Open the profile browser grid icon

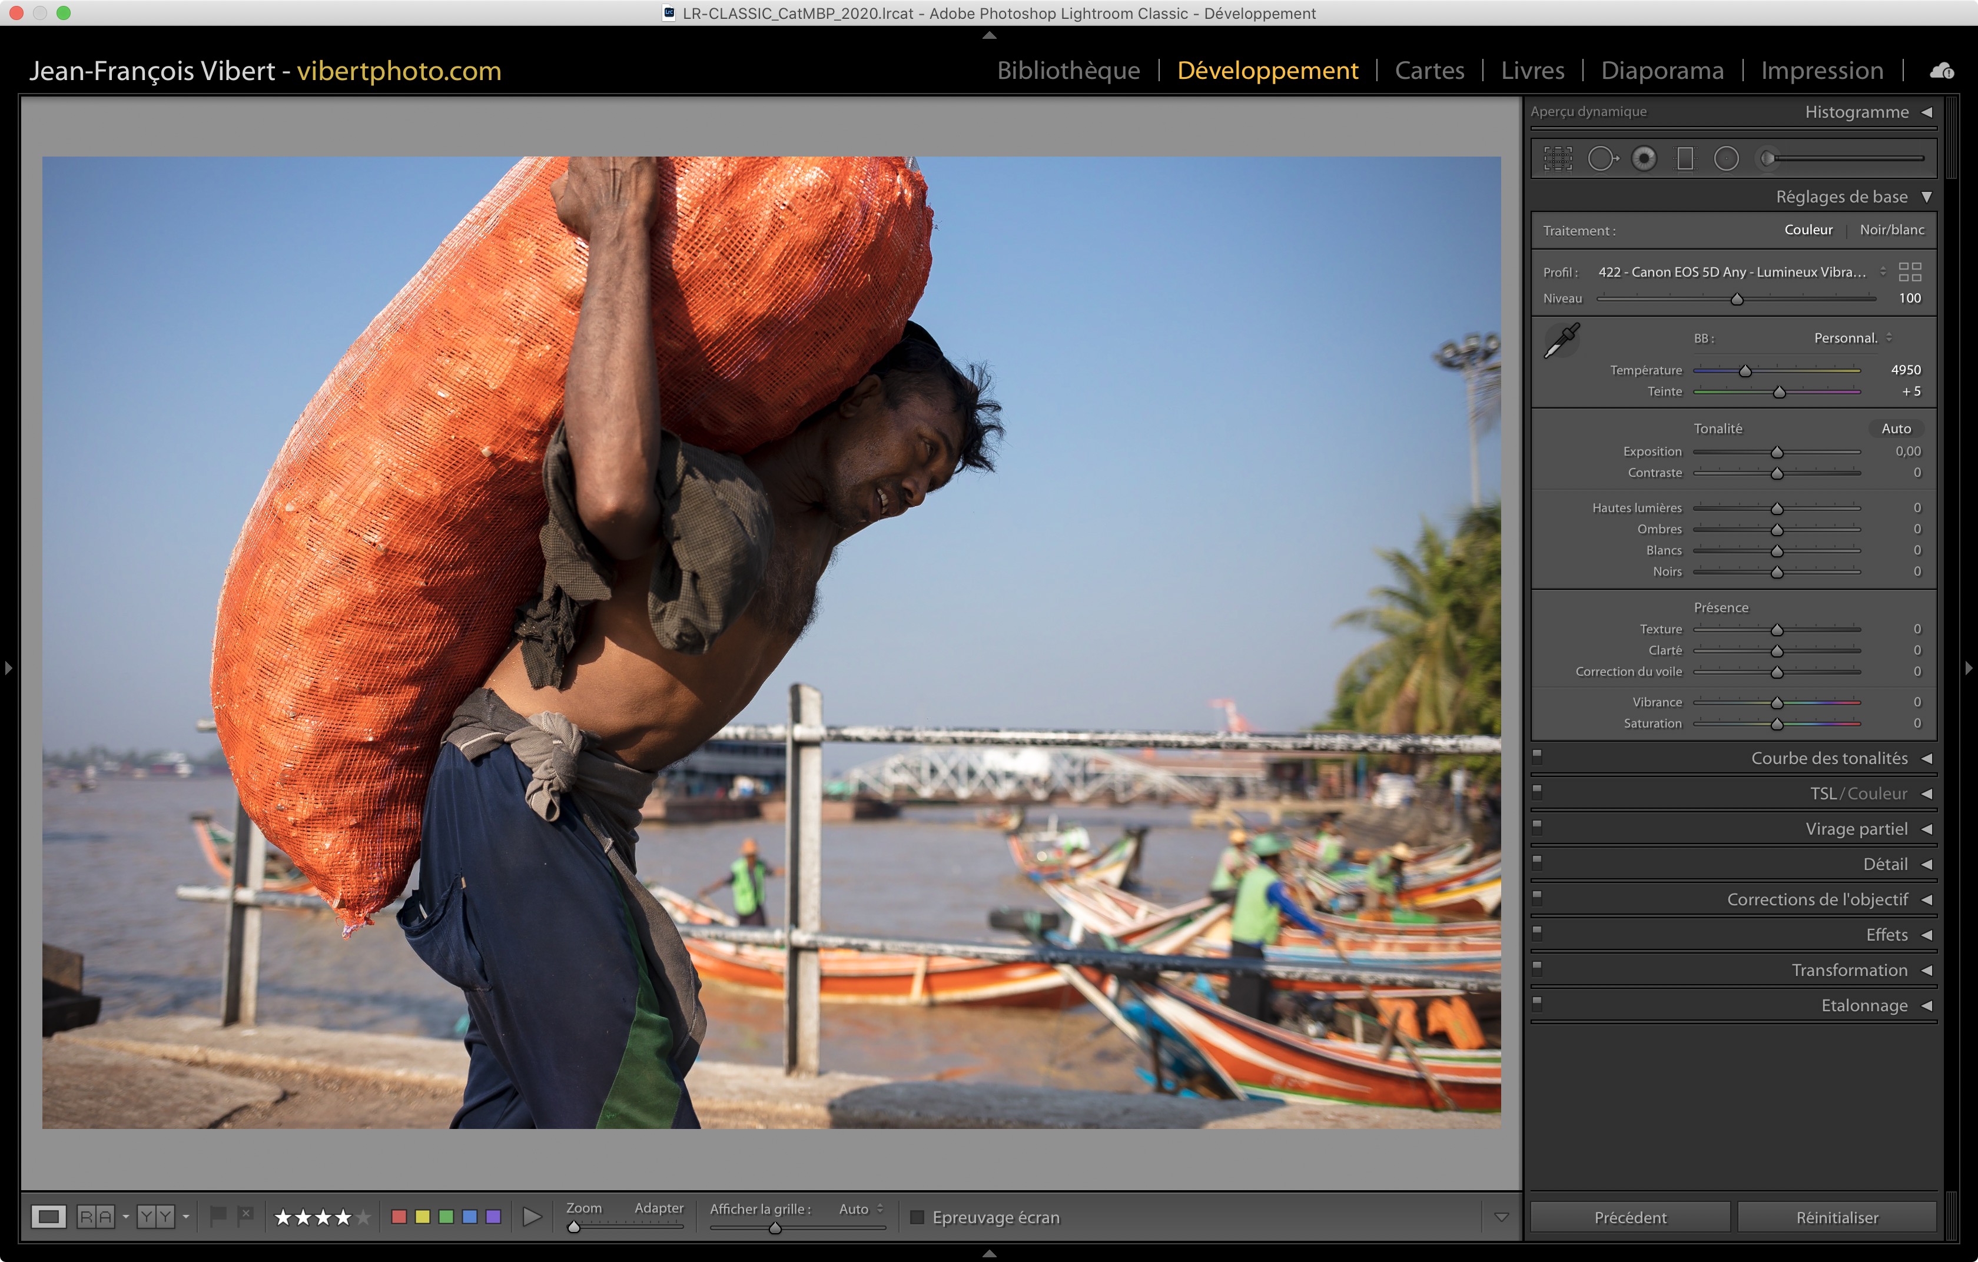[x=1910, y=272]
